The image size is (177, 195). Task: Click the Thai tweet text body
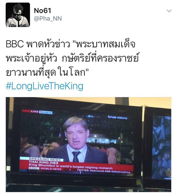point(72,58)
